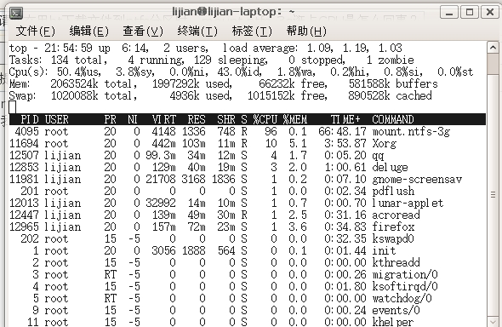502x327 pixels.
Task: Click PID 12965 in the process list
Action: click(24, 227)
